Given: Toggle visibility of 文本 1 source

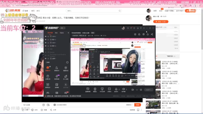Looking at the screenshot, I should (x=46, y=43).
